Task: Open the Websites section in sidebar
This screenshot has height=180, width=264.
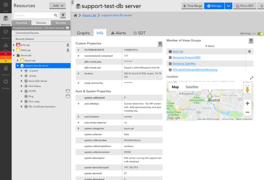Action: (x=6, y=33)
